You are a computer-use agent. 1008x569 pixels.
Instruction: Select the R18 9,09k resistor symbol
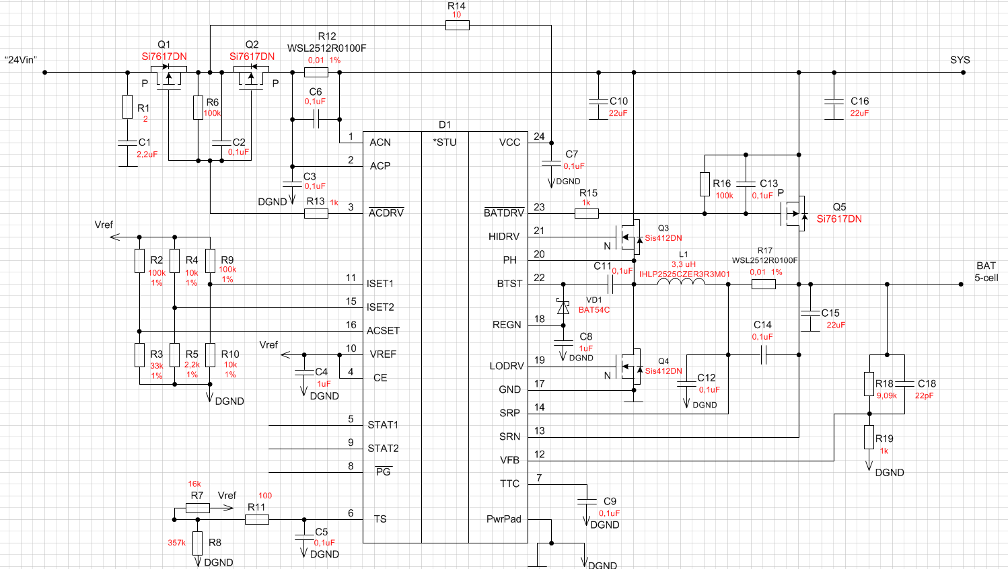[869, 383]
